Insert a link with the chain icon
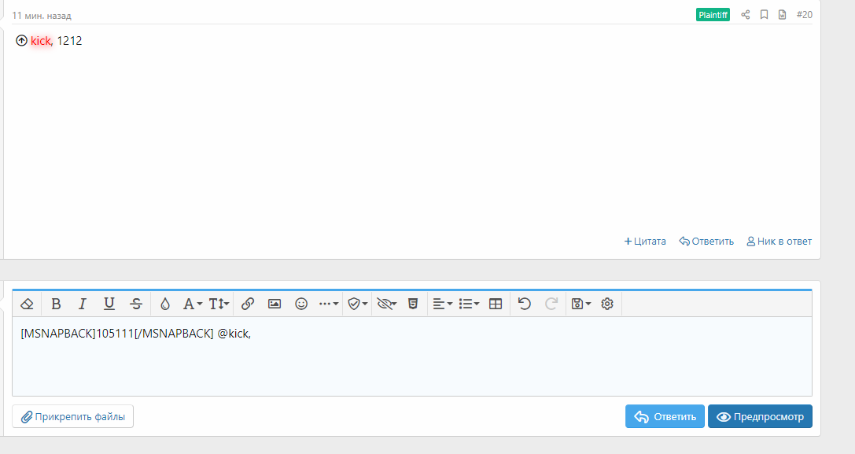The image size is (855, 454). point(247,304)
